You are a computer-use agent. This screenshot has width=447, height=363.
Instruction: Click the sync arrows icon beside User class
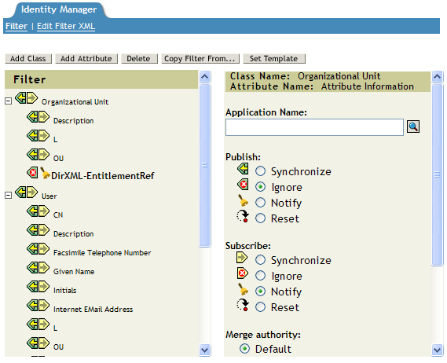(x=26, y=192)
